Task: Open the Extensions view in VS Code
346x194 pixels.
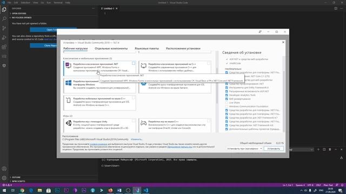Action: click(x=4, y=47)
